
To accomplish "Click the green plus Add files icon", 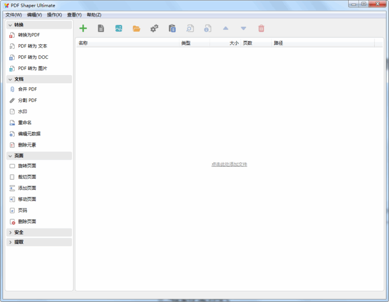I will pyautogui.click(x=83, y=28).
